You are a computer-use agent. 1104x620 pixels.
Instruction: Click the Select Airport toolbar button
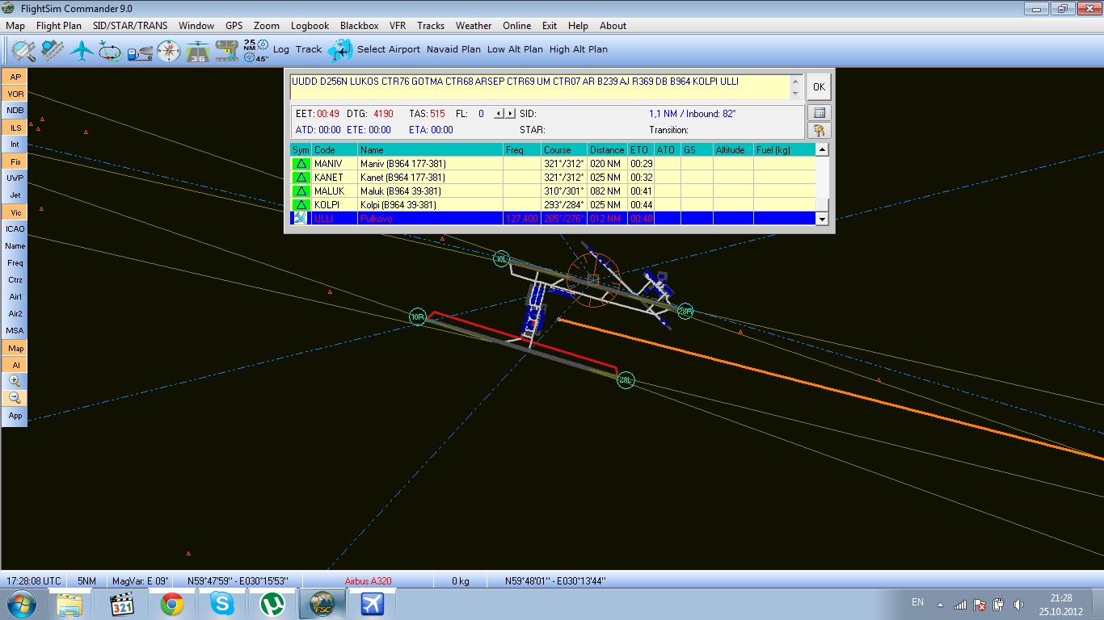click(389, 49)
